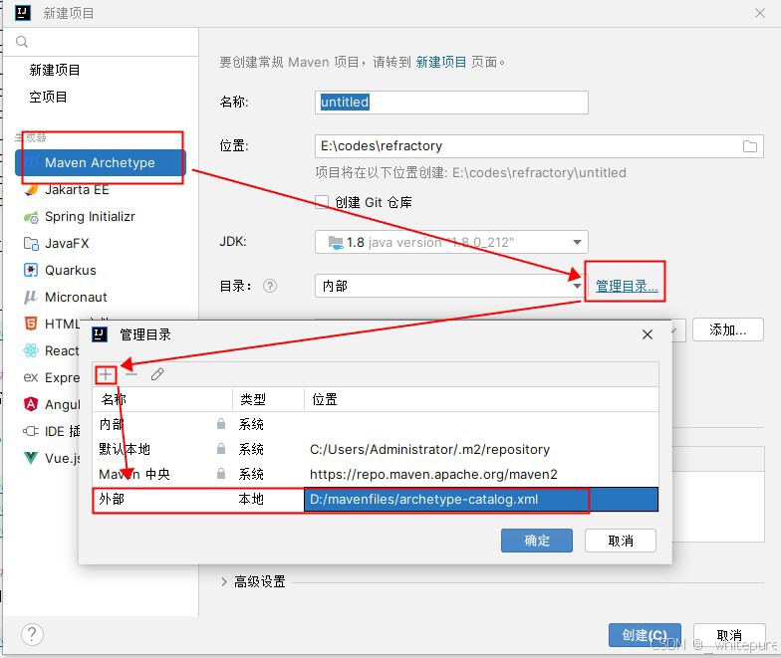781x658 pixels.
Task: Choose the Angular generator
Action: 52,404
